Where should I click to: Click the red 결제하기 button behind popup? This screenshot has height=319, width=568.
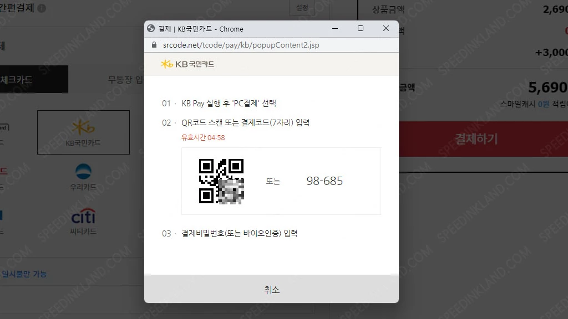[483, 139]
